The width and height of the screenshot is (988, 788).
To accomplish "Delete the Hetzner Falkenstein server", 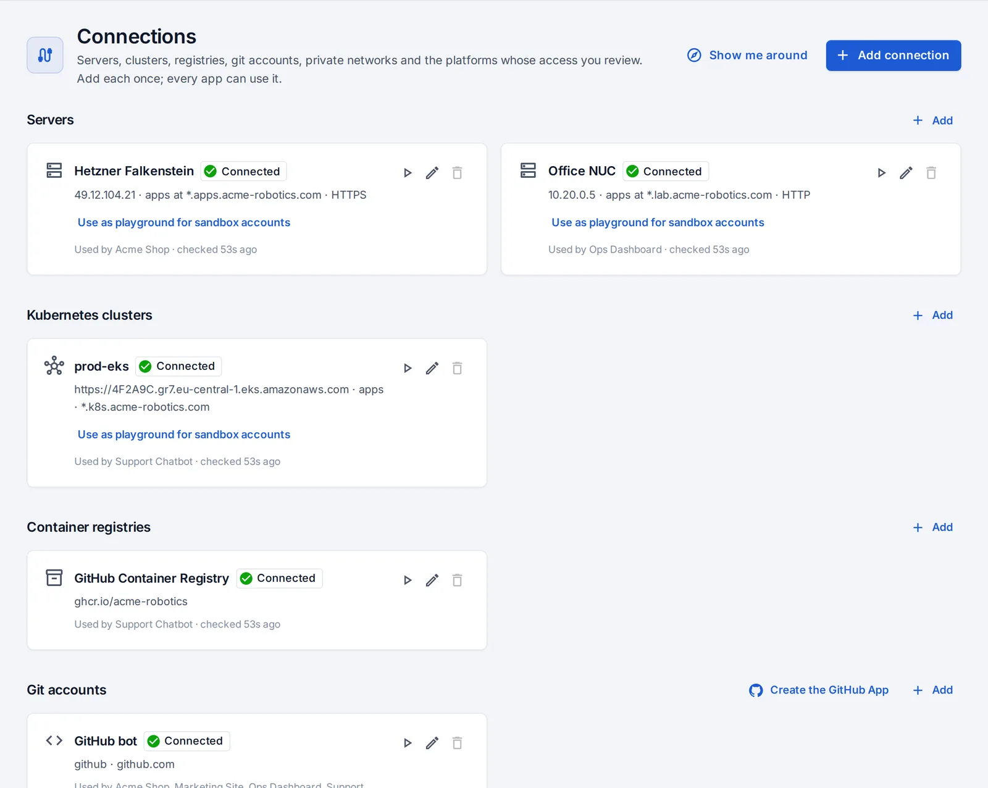I will point(457,173).
